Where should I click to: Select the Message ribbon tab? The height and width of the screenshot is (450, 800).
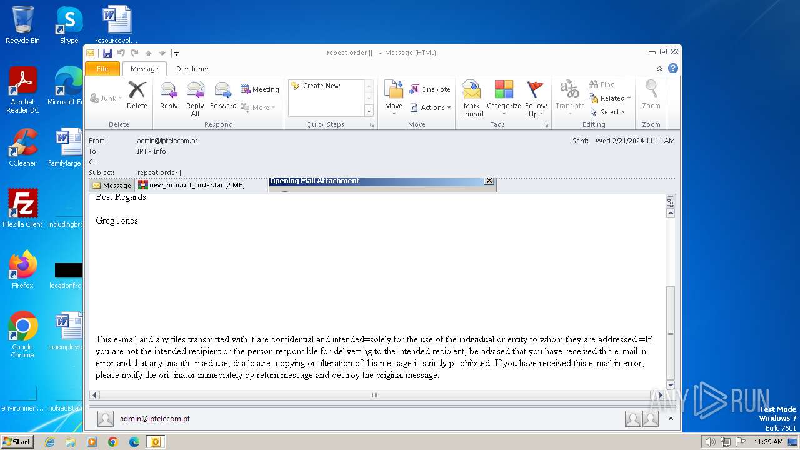point(144,69)
